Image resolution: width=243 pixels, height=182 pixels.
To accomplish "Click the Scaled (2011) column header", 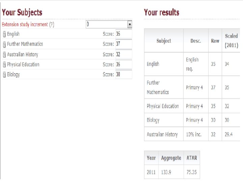I will click(x=231, y=40).
